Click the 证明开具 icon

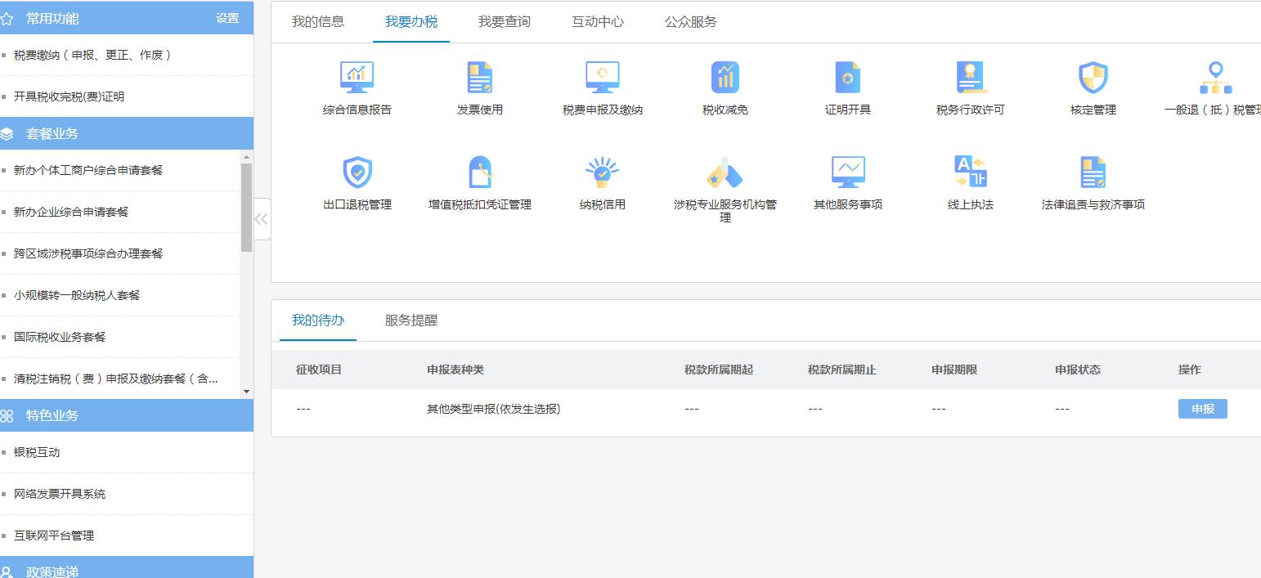(846, 86)
